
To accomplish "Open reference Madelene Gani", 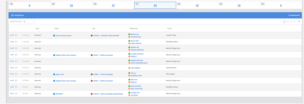I will tap(136, 76).
